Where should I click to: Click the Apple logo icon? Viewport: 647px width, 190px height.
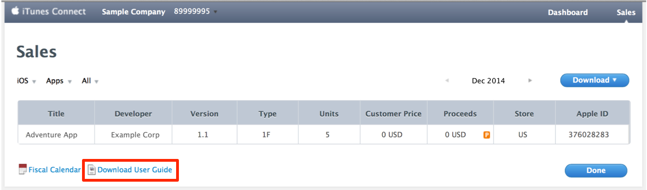click(15, 11)
